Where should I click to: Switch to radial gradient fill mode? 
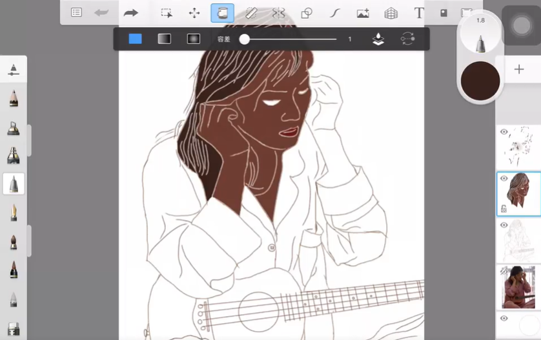coord(193,39)
